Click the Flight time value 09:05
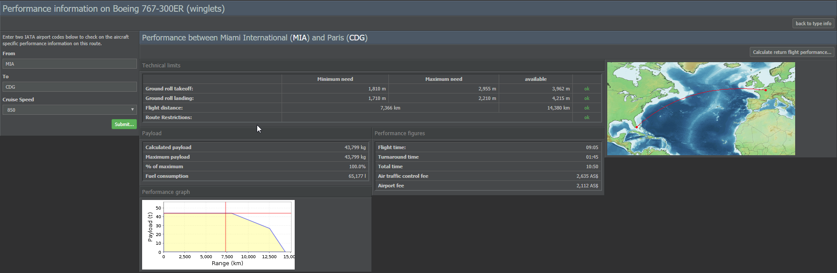Screen dimensions: 837x273 (x=592, y=147)
